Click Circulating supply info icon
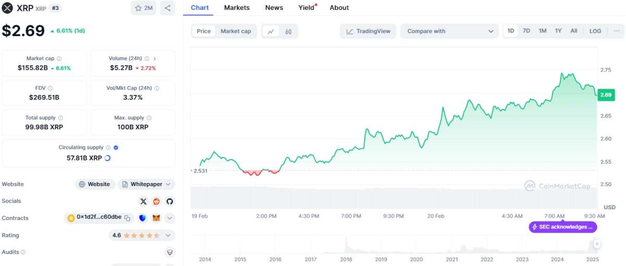 (108, 148)
